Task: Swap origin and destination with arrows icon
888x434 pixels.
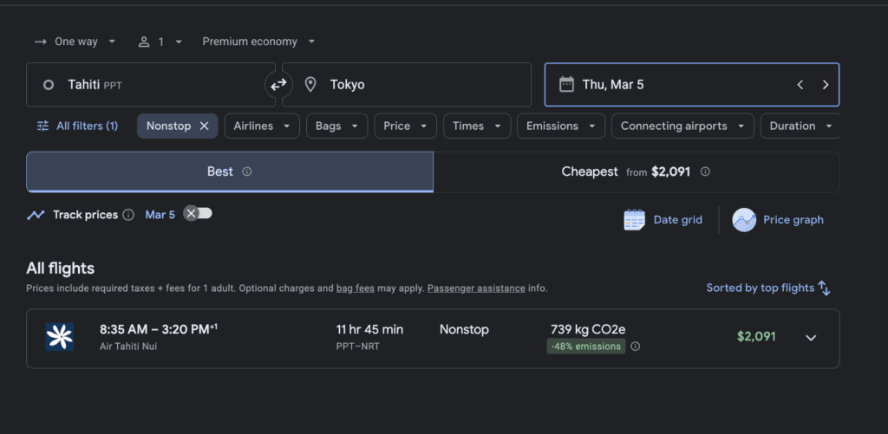Action: pos(278,85)
